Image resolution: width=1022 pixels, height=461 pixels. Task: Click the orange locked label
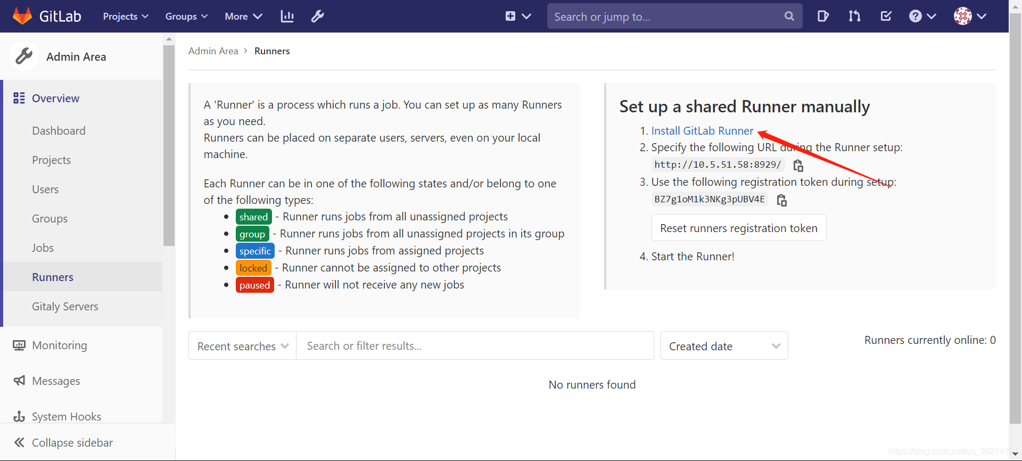pos(253,268)
